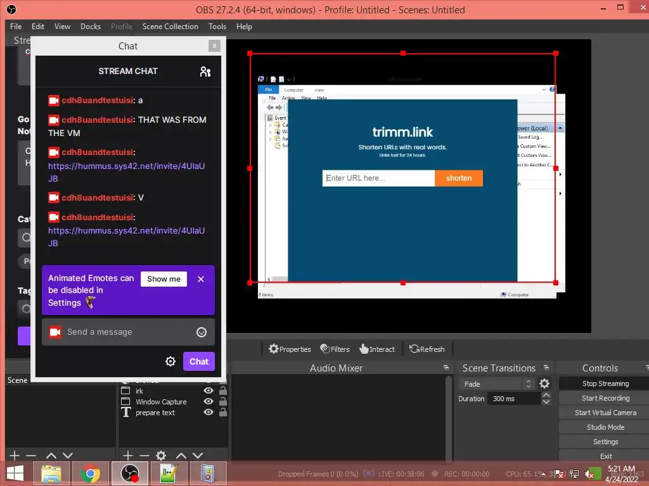
Task: Refresh the browser source
Action: click(427, 349)
